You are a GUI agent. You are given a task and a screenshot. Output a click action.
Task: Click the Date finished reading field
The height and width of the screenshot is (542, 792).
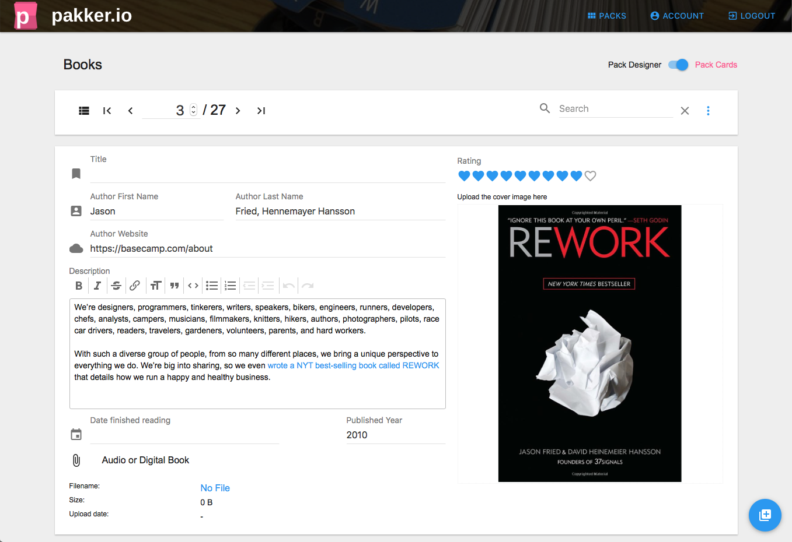tap(184, 435)
